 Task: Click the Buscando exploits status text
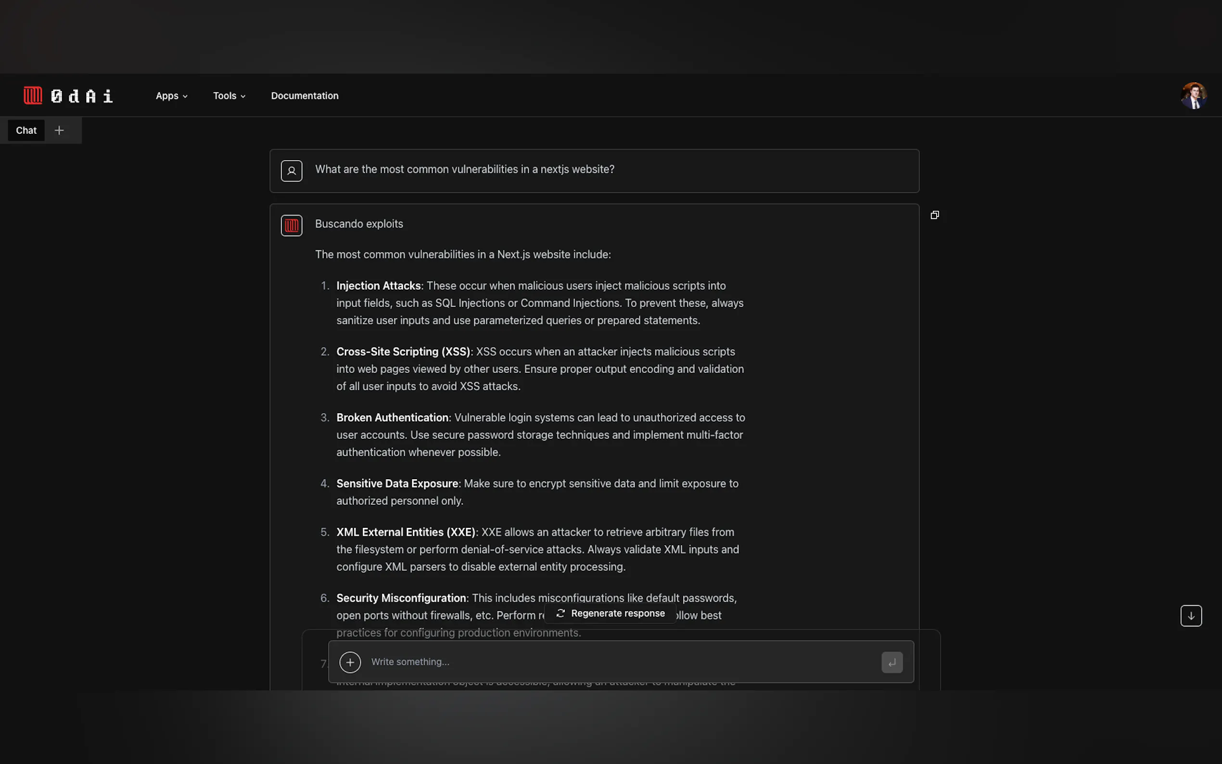[x=359, y=224]
